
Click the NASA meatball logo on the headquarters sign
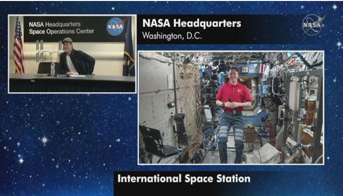pos(115,26)
